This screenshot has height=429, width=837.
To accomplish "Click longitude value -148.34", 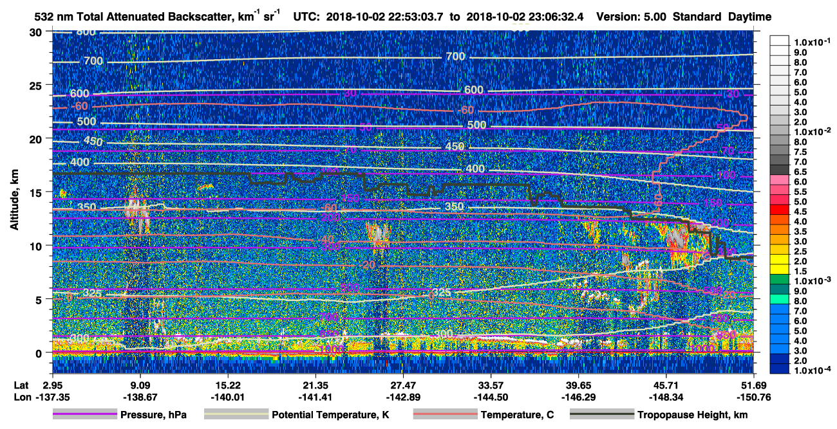I will 666,397.
